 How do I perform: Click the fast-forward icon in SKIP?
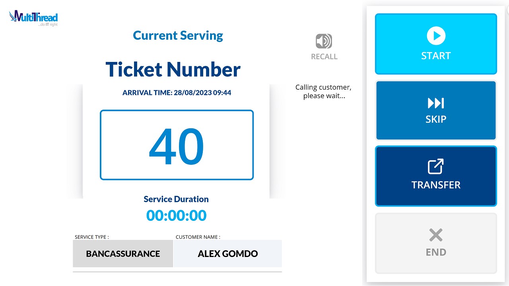coord(436,103)
